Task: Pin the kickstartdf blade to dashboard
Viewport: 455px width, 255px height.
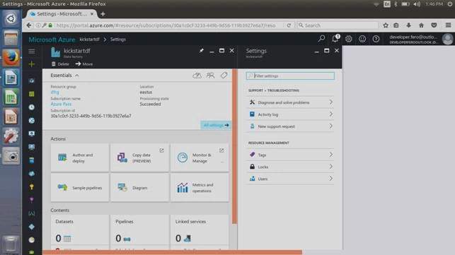Action: coord(202,51)
